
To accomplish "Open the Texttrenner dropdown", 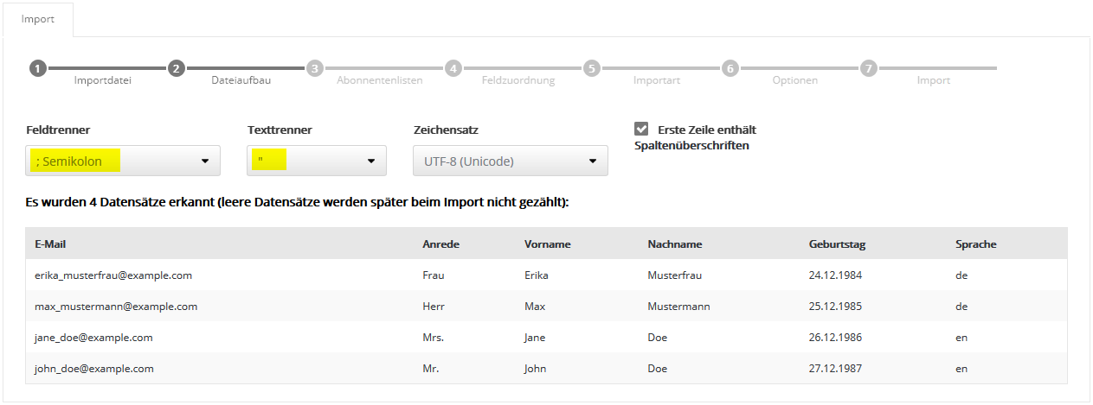I will tap(317, 161).
